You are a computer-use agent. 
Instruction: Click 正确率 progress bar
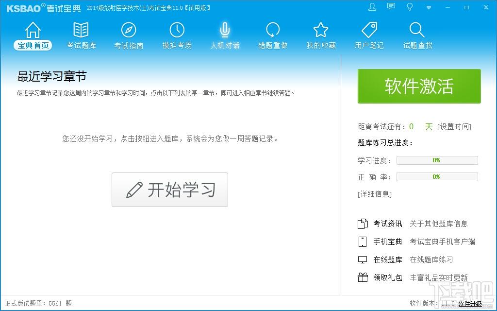tap(437, 177)
